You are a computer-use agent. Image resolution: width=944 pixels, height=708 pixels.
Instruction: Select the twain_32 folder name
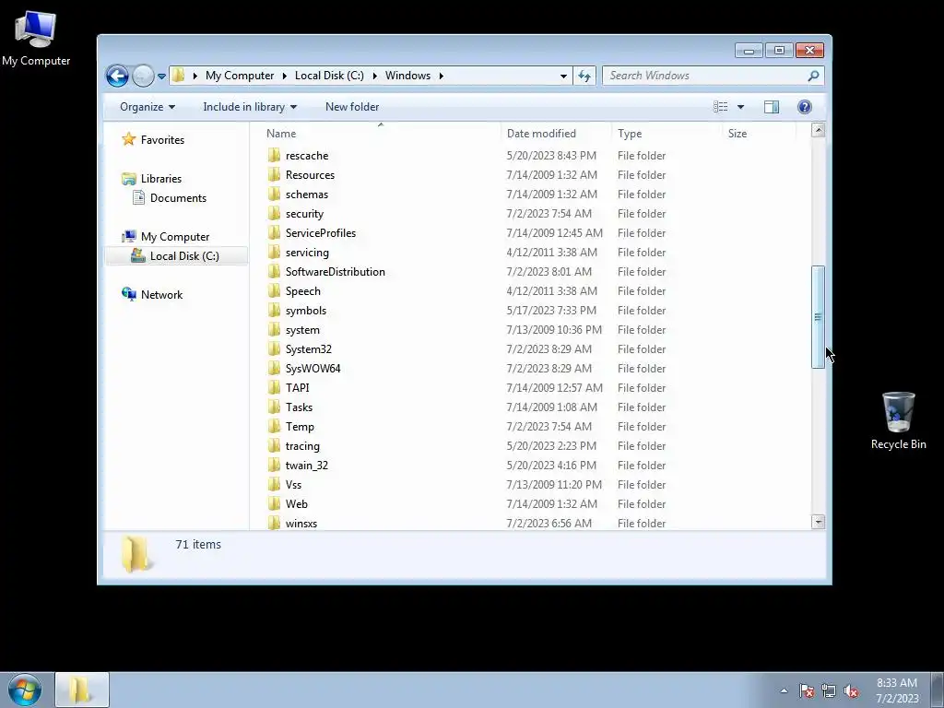306,466
